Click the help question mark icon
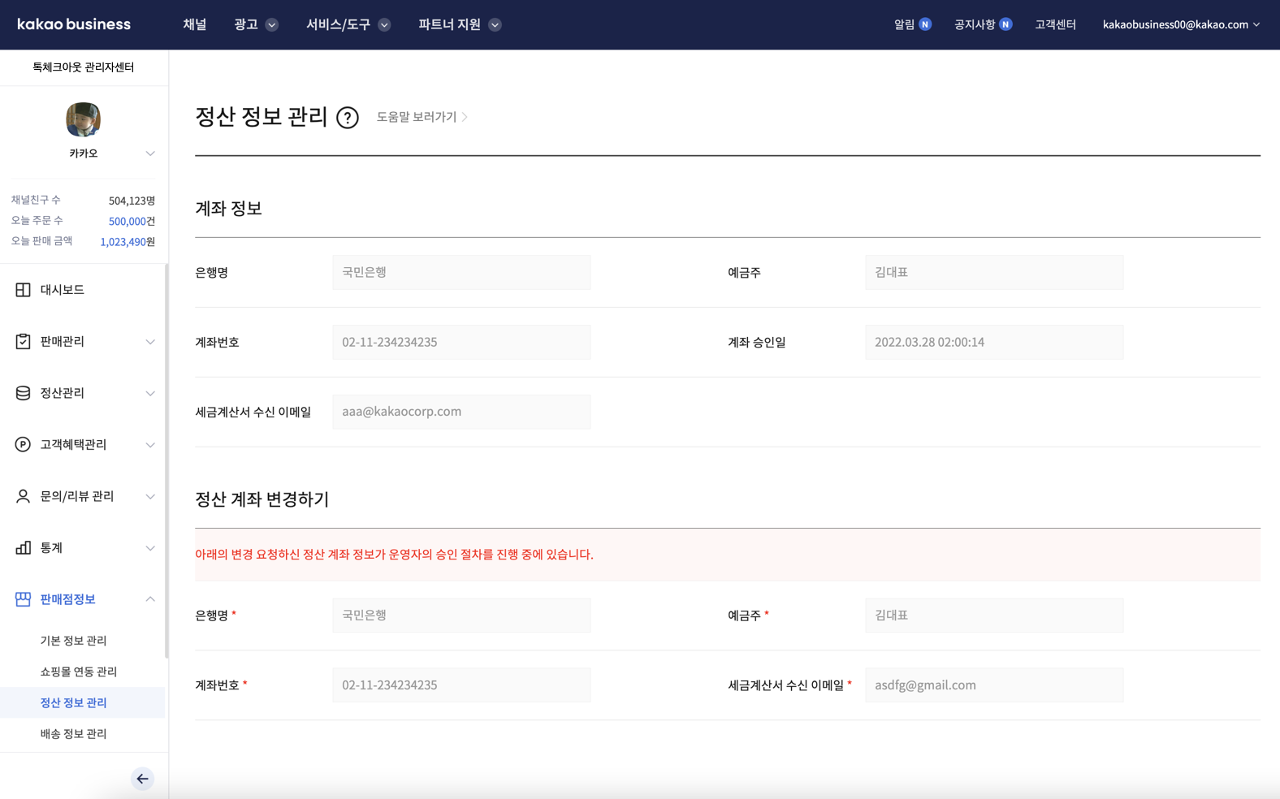Viewport: 1280px width, 799px height. [348, 118]
